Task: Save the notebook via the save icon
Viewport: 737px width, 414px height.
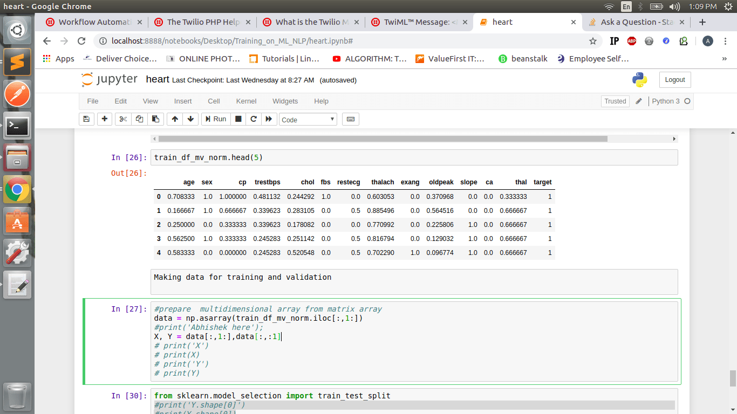Action: pos(86,119)
